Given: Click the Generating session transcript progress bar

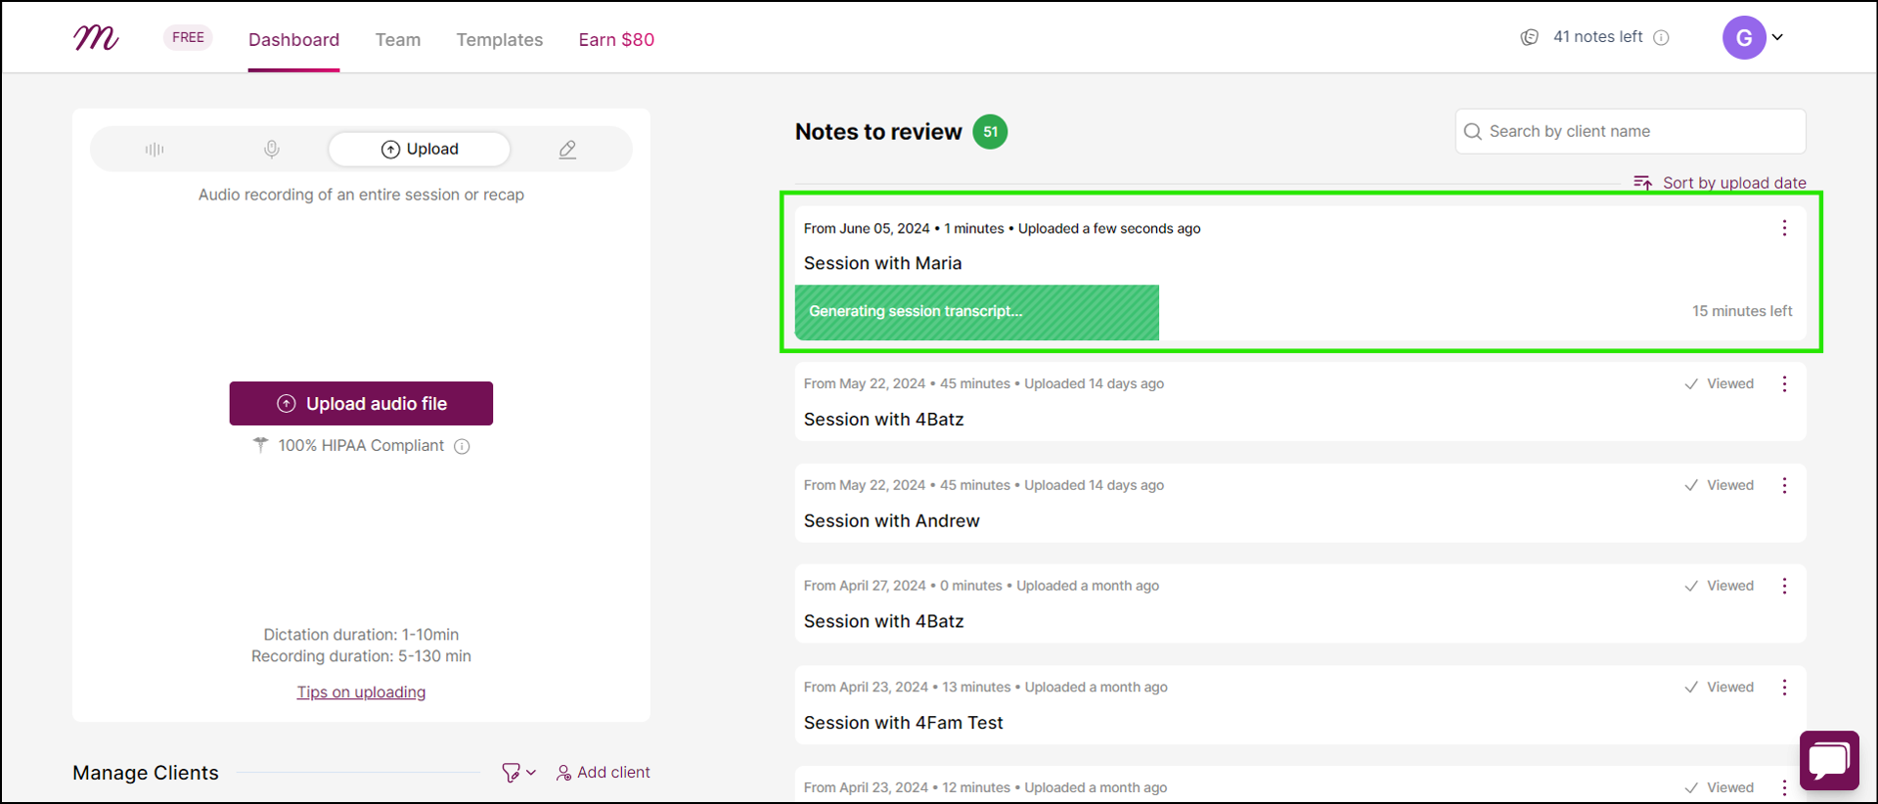Looking at the screenshot, I should pos(976,312).
